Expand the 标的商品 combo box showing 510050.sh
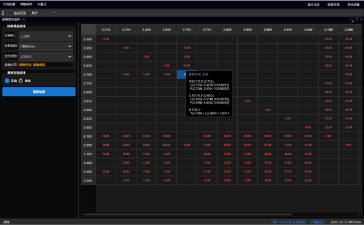This screenshot has height=225, width=364. tap(45, 46)
